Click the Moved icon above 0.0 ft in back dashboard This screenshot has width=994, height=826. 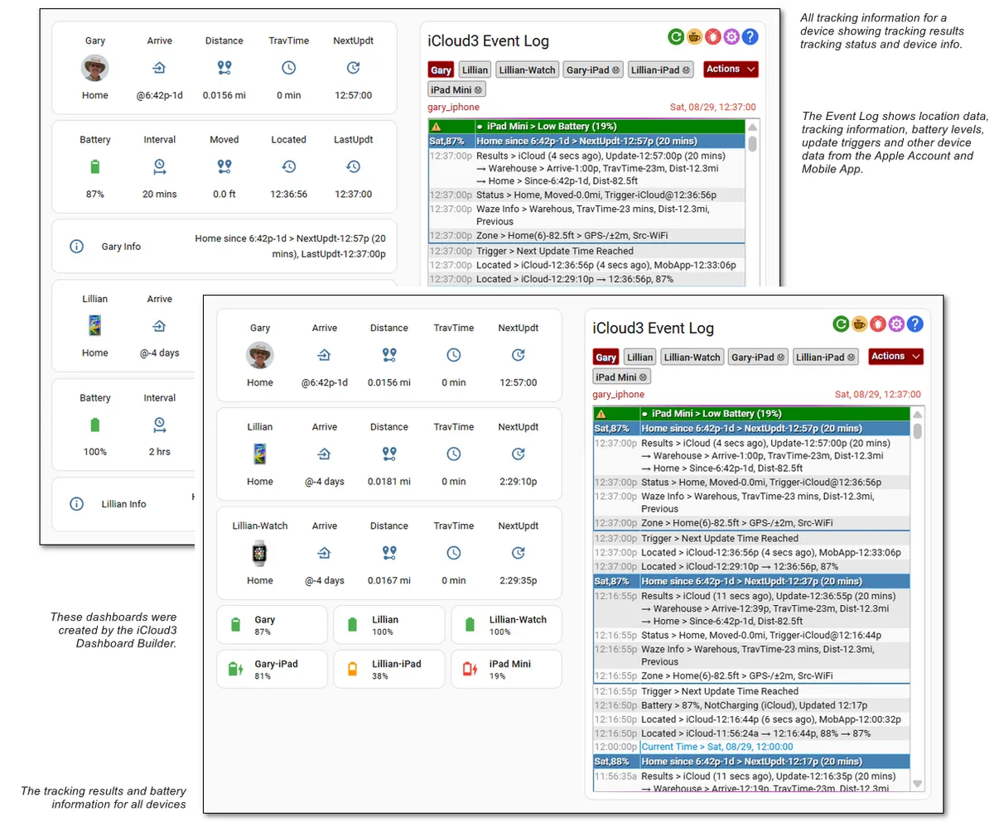click(x=224, y=167)
